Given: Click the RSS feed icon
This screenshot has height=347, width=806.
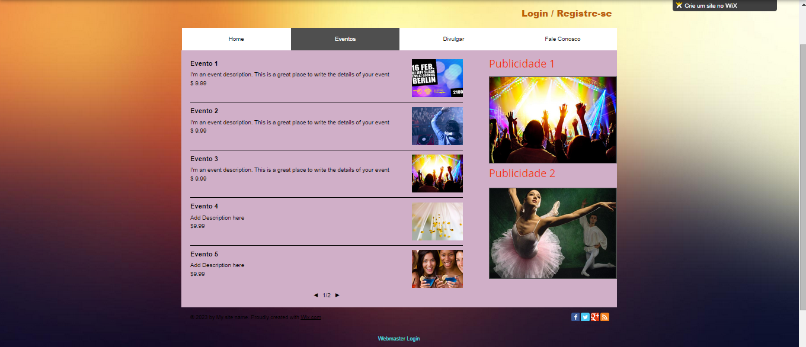Looking at the screenshot, I should click(x=605, y=317).
